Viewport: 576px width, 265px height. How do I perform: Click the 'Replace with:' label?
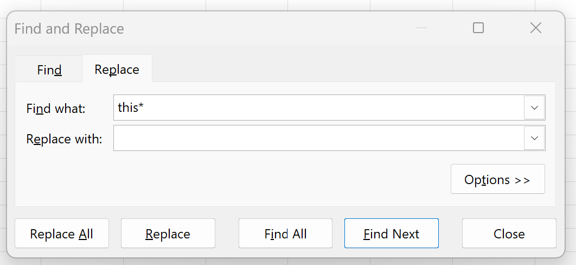pos(64,139)
